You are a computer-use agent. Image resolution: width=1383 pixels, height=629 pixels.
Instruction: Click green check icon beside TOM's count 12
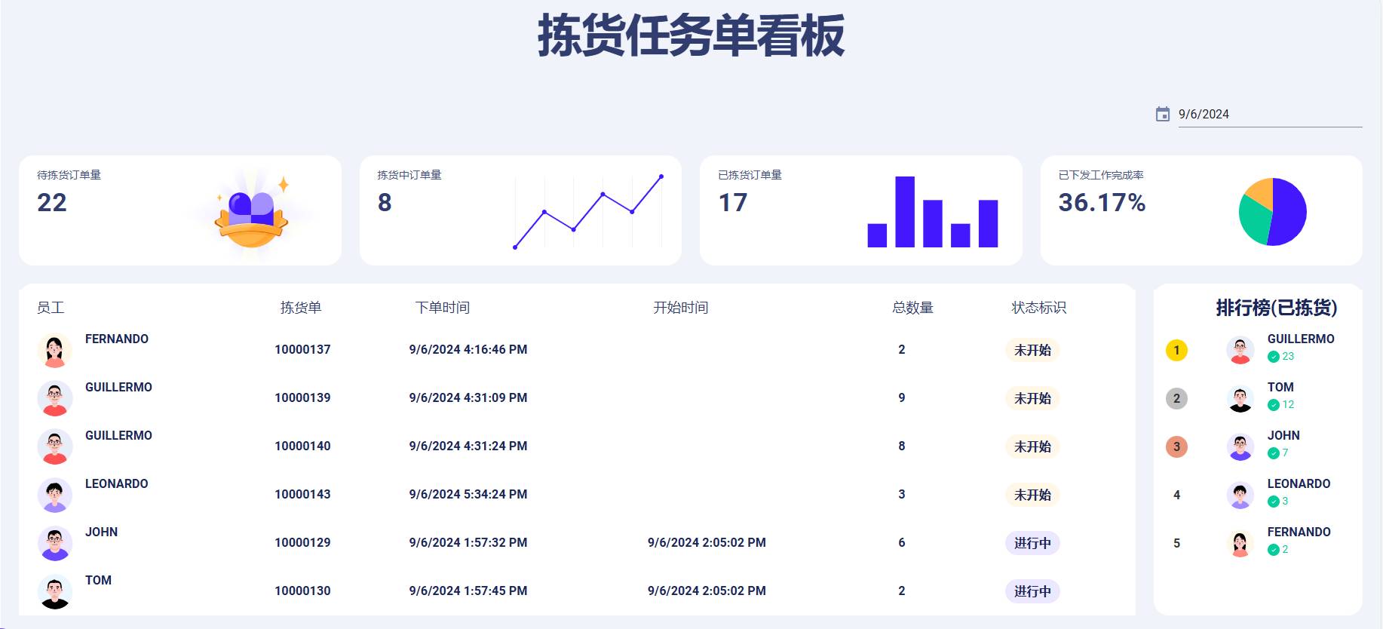(x=1273, y=405)
